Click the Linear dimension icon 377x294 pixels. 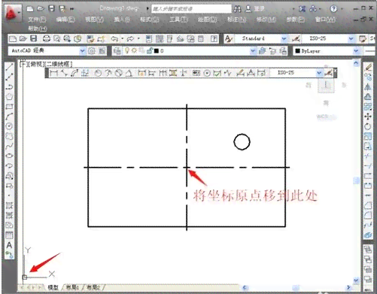coord(53,73)
